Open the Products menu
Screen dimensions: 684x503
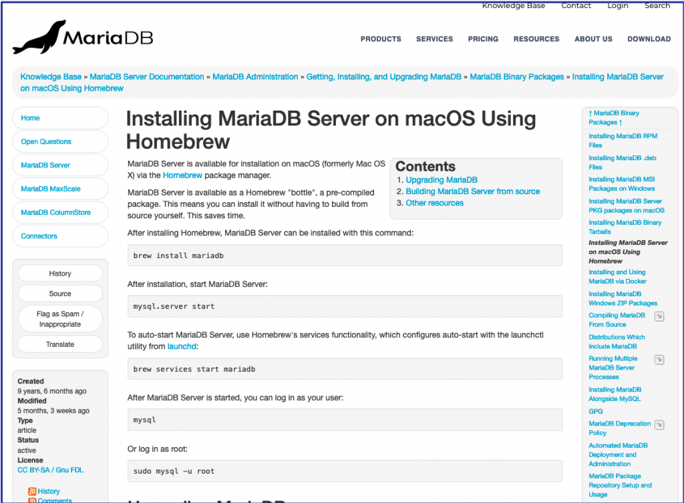tap(381, 39)
